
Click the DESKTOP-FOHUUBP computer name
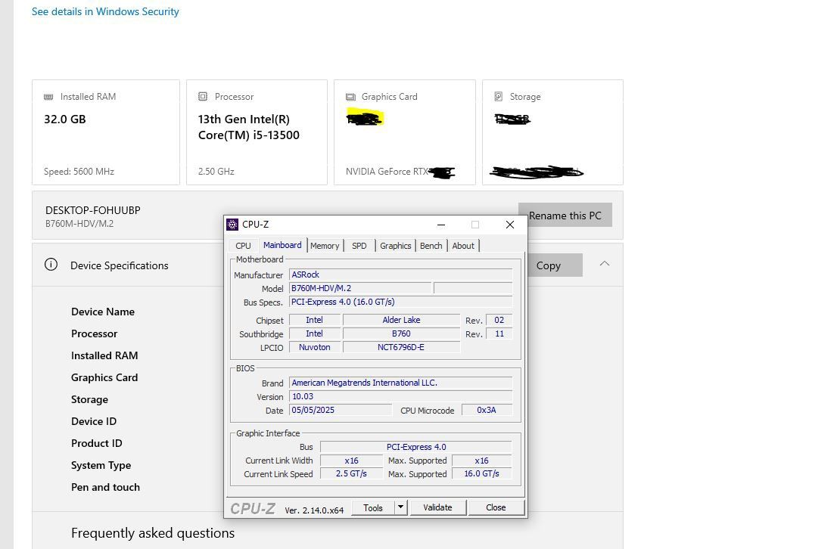[93, 210]
